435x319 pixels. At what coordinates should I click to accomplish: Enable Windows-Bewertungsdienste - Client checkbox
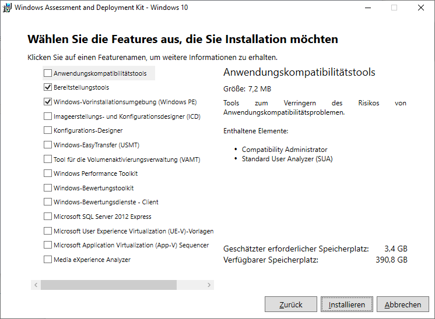48,202
